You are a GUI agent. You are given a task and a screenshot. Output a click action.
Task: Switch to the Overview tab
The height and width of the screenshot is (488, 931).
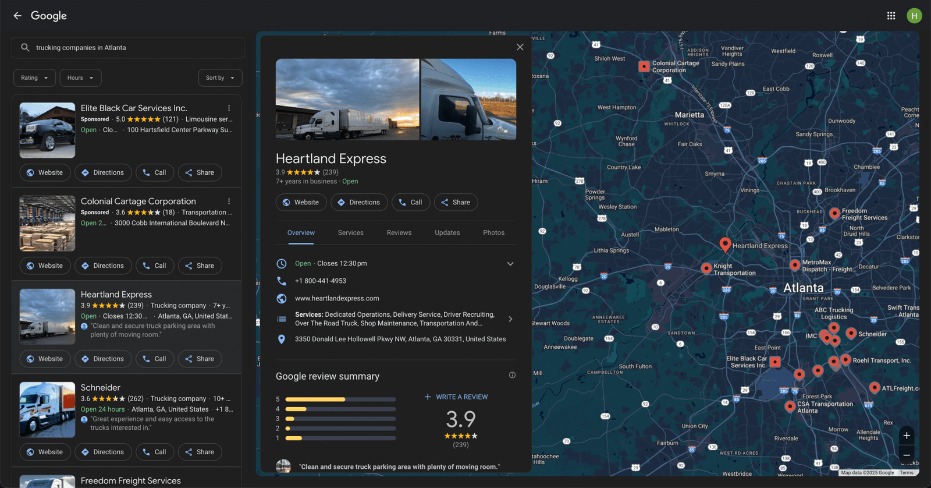[x=301, y=233]
